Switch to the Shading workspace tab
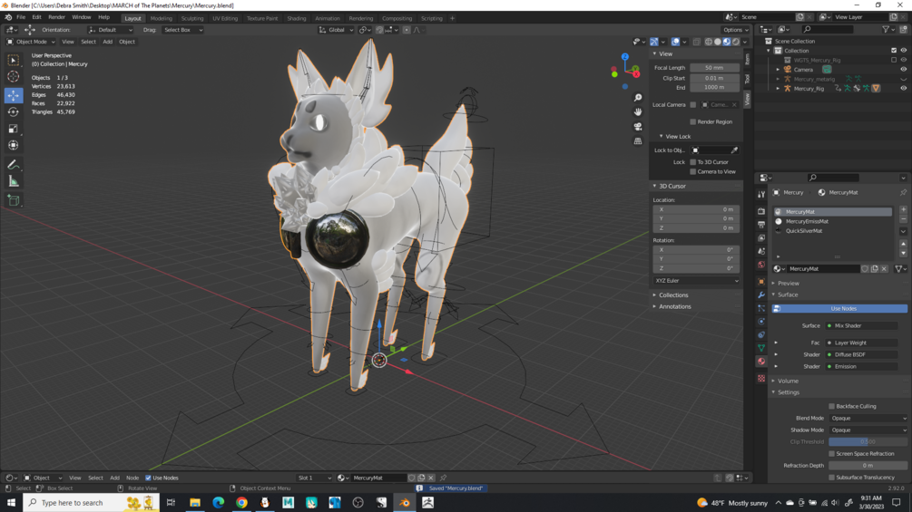912x512 pixels. 297,18
